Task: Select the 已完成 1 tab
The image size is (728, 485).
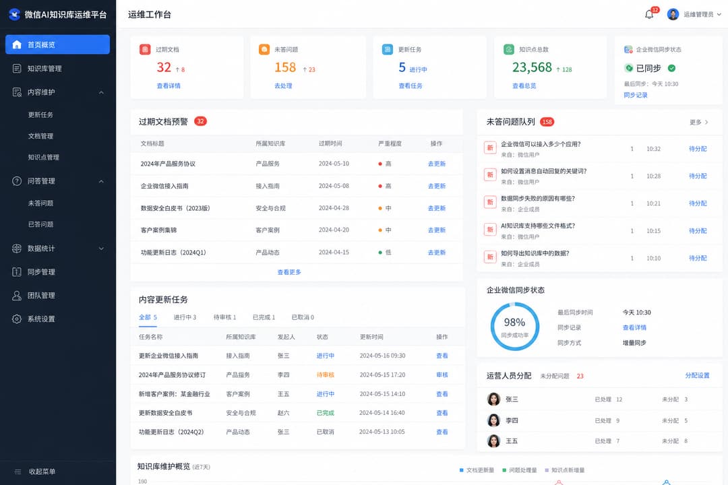Action: pyautogui.click(x=264, y=317)
